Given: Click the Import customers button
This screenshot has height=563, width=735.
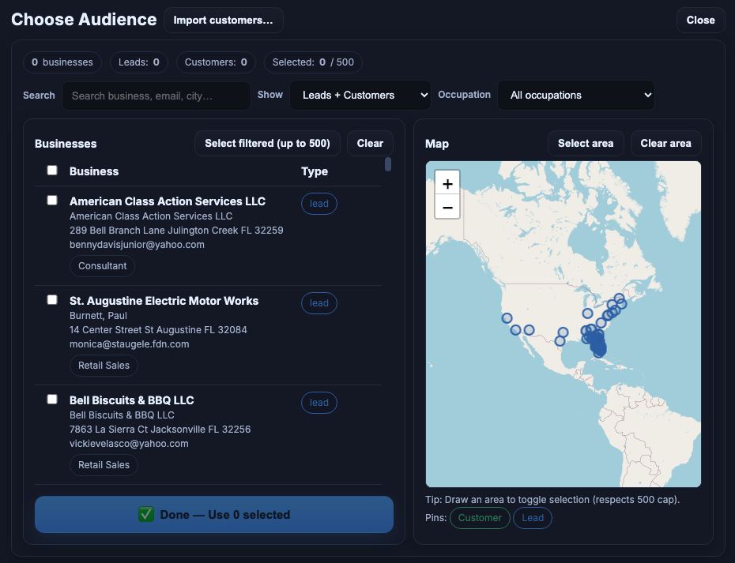Looking at the screenshot, I should click(x=224, y=20).
